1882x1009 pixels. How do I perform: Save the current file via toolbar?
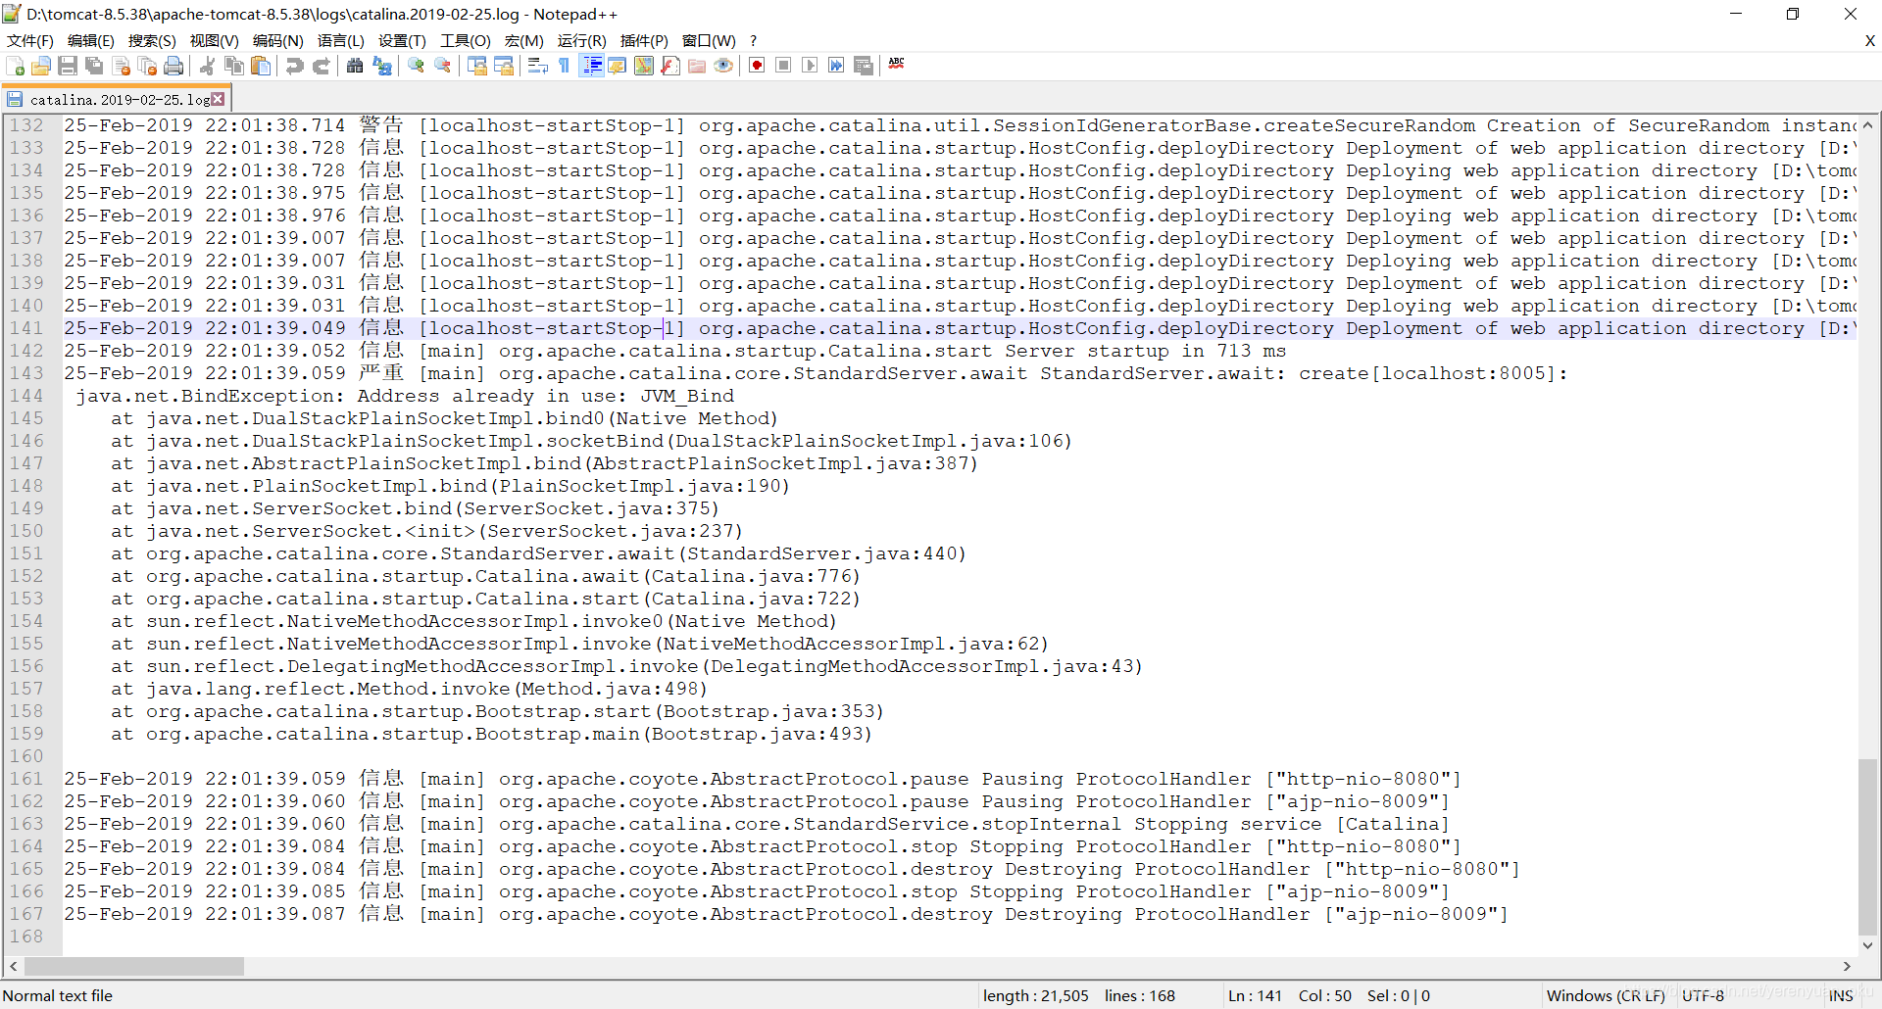click(68, 66)
